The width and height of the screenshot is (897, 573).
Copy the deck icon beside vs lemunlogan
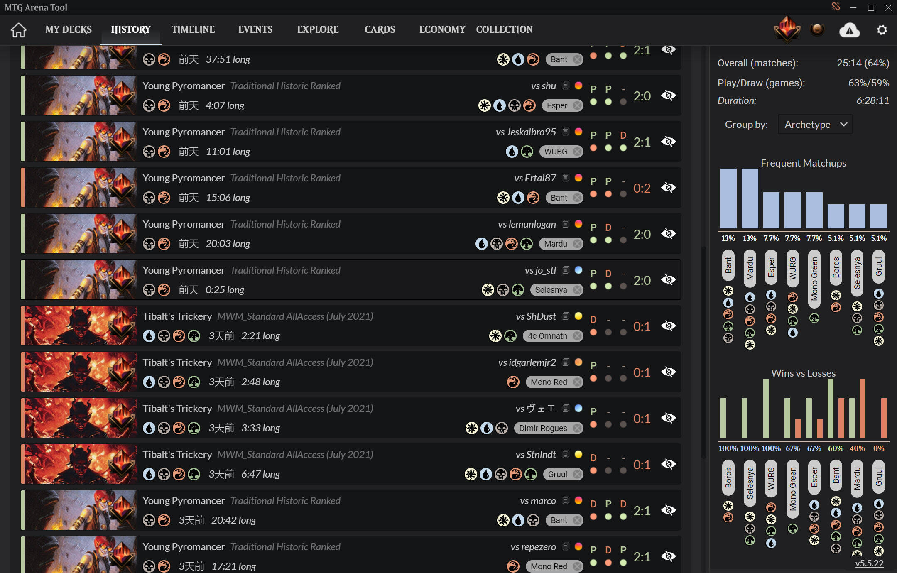click(x=566, y=224)
